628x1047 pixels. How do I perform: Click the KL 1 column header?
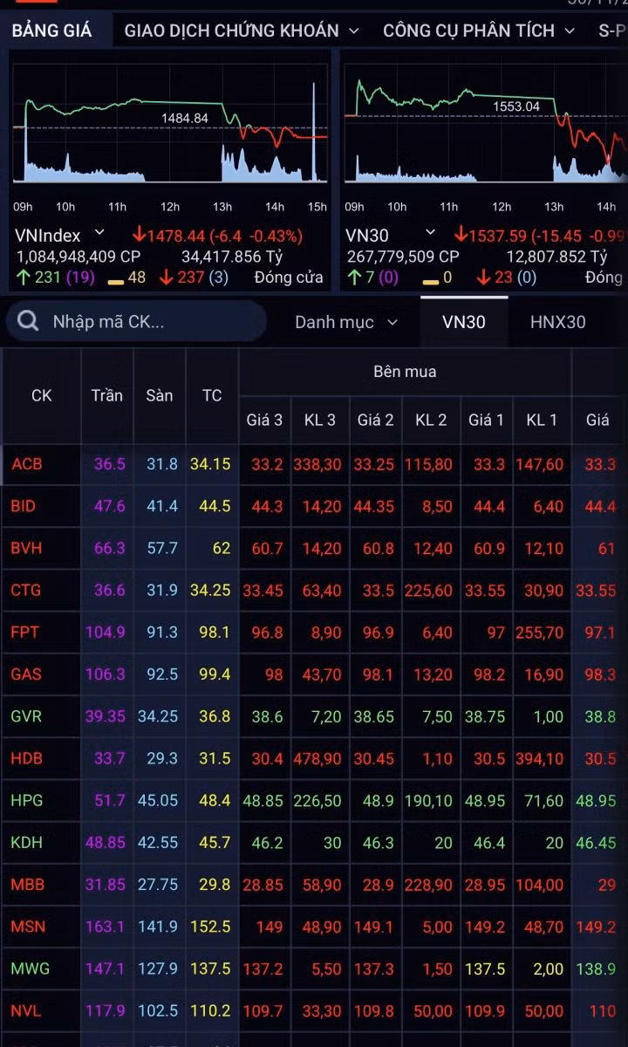(x=542, y=420)
